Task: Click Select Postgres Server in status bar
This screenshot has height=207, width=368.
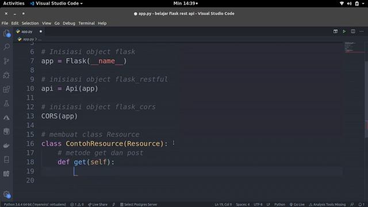Action: [x=139, y=205]
